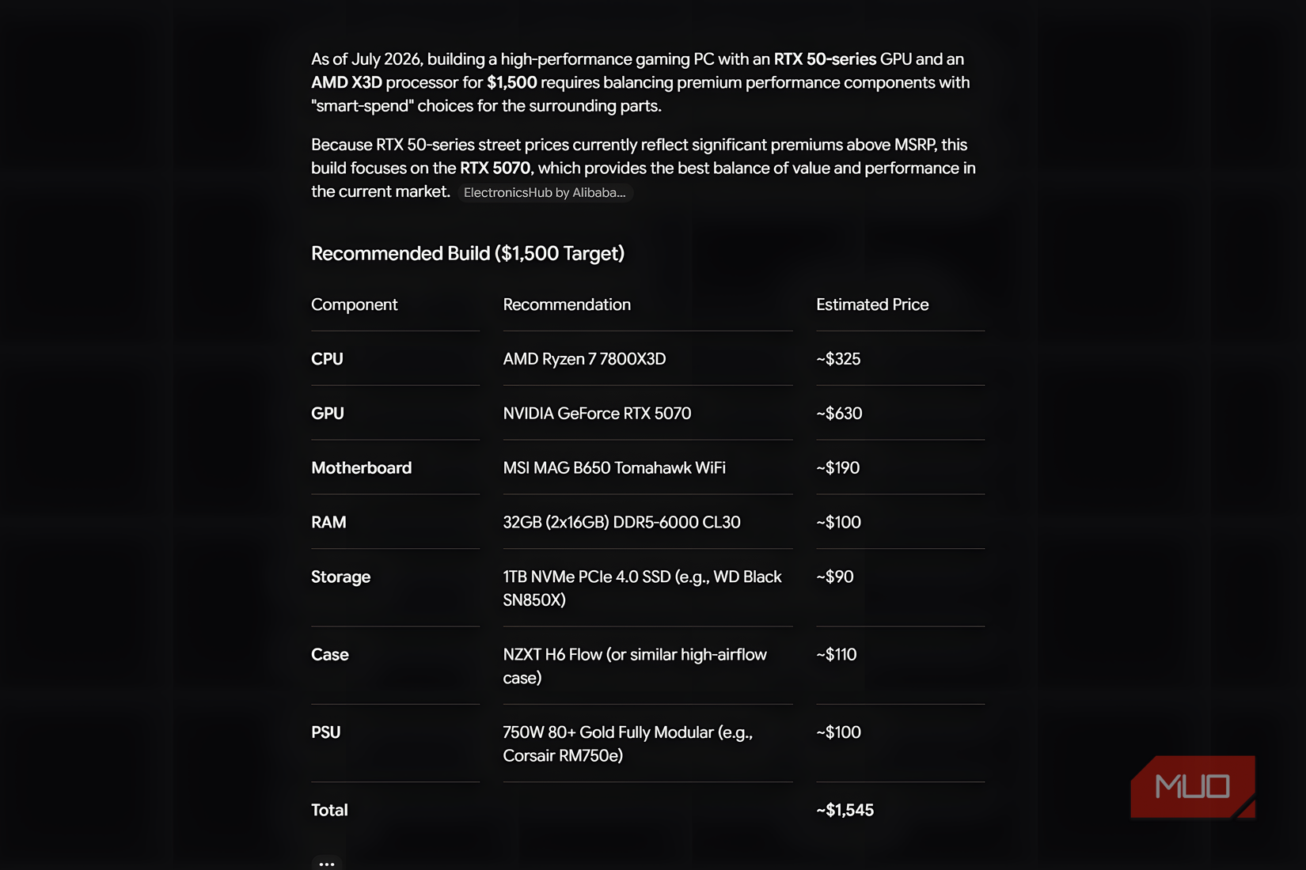The image size is (1306, 870).
Task: Click the 32GB DDR5-6000 CL30 RAM entry
Action: point(621,523)
